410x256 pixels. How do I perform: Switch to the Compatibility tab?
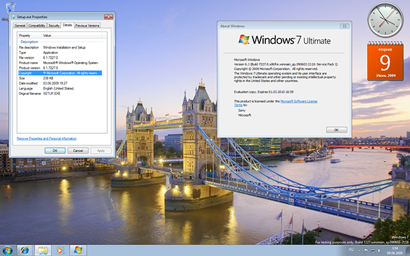pos(37,25)
